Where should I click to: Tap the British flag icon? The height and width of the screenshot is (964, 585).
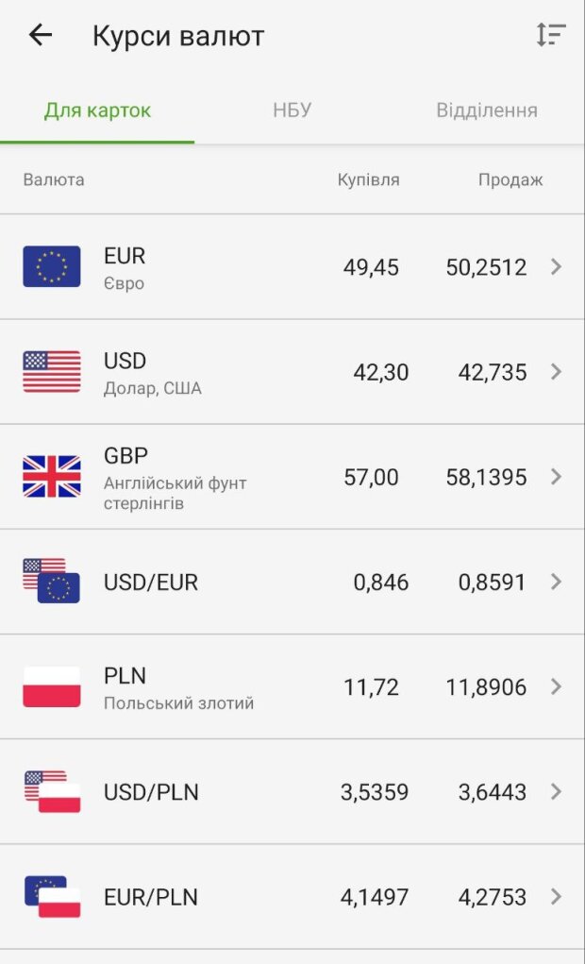pos(52,476)
